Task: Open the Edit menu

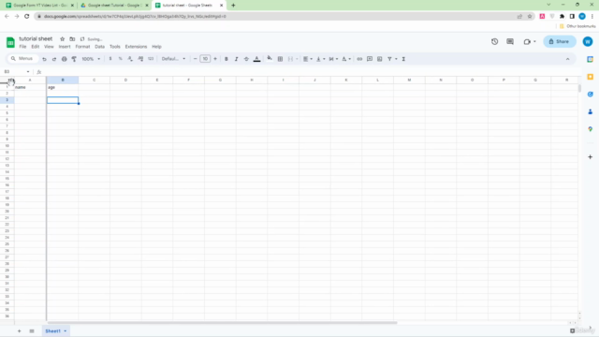Action: pyautogui.click(x=36, y=47)
